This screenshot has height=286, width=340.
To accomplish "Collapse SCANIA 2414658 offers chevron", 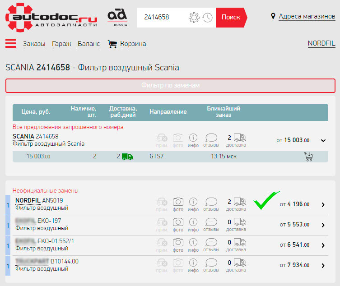I will pos(323,140).
